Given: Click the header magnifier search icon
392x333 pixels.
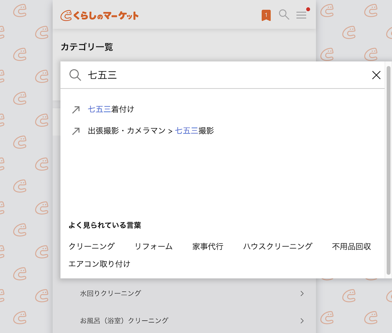Looking at the screenshot, I should [x=284, y=15].
